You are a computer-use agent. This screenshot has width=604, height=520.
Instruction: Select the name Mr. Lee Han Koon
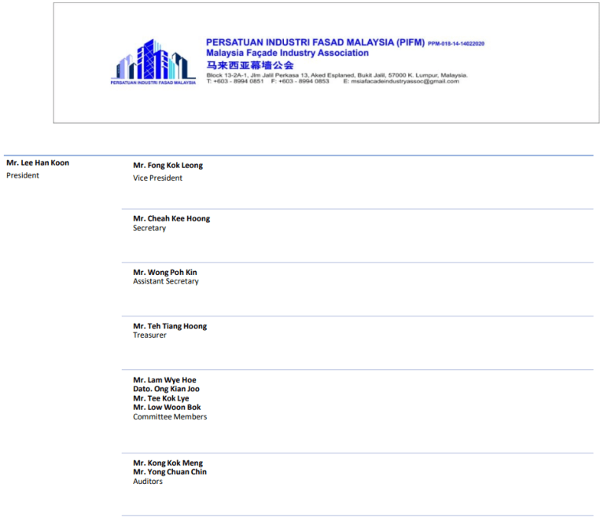[38, 163]
